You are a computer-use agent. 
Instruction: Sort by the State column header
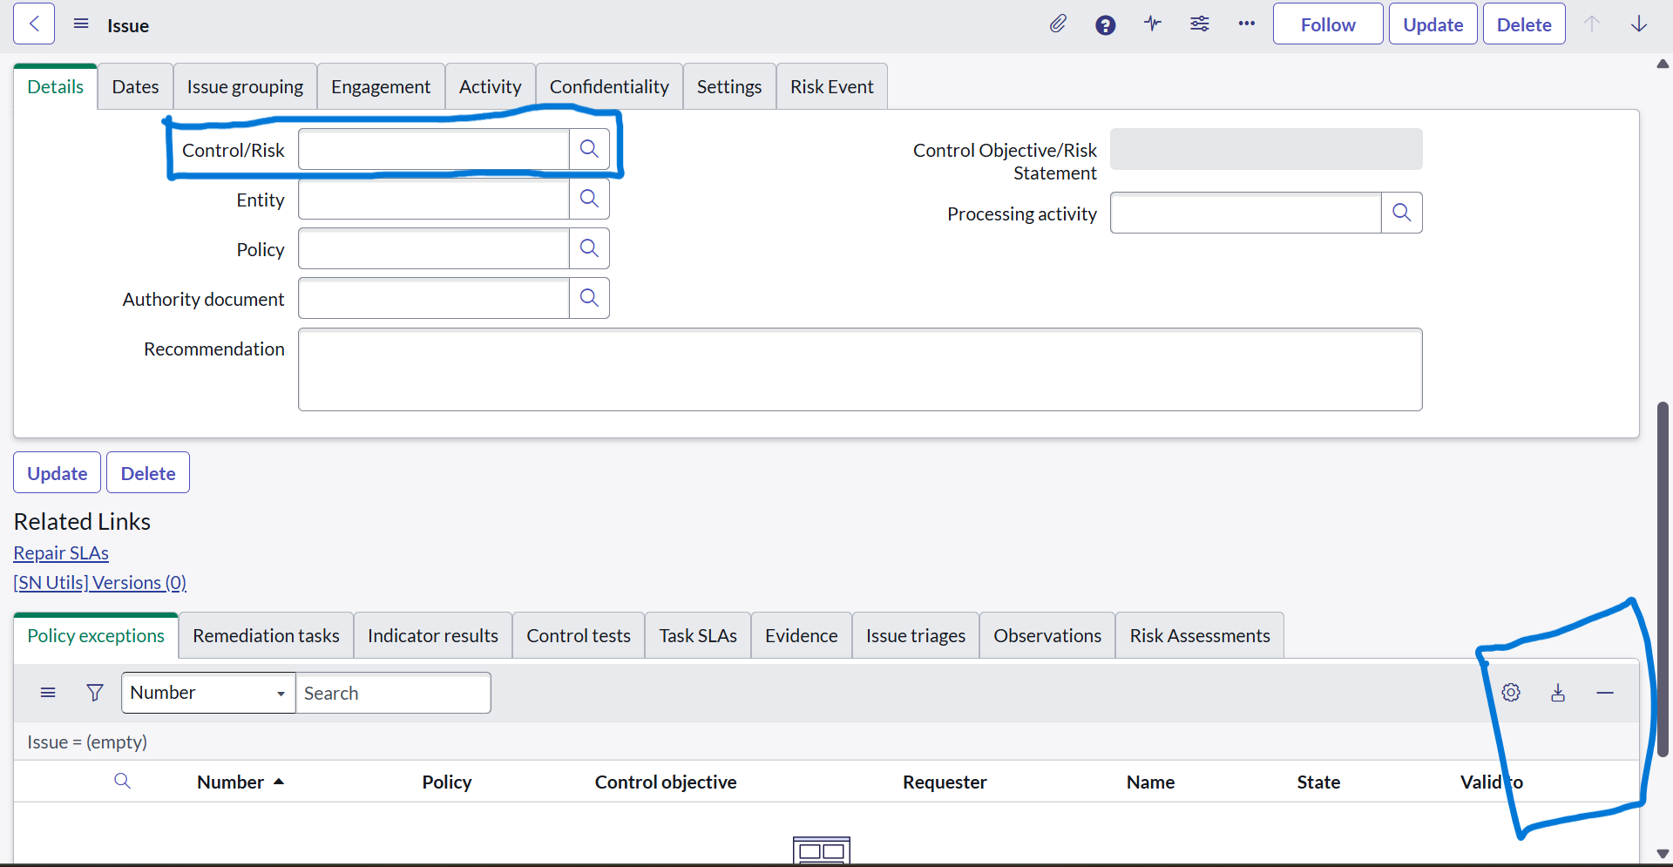tap(1318, 782)
